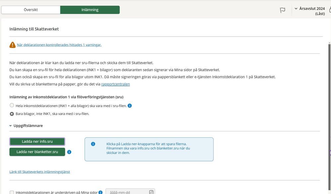The height and width of the screenshot is (194, 331).
Task: Open the warning link about 1 varningar
Action: pos(59,45)
